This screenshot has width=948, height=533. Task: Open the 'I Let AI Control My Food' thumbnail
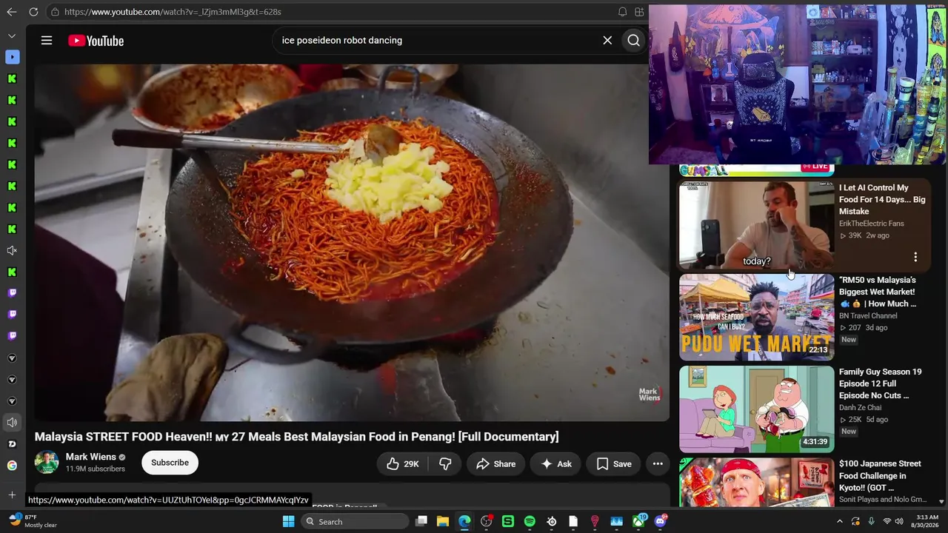(x=756, y=225)
